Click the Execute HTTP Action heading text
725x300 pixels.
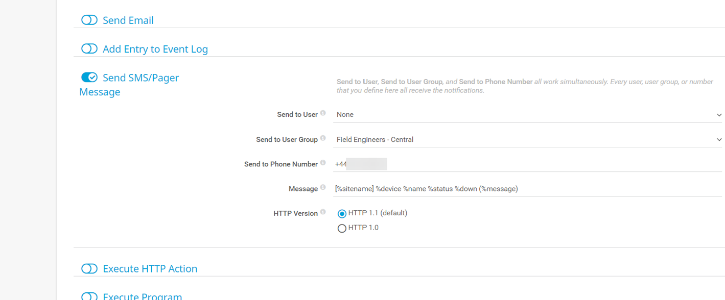click(x=150, y=268)
